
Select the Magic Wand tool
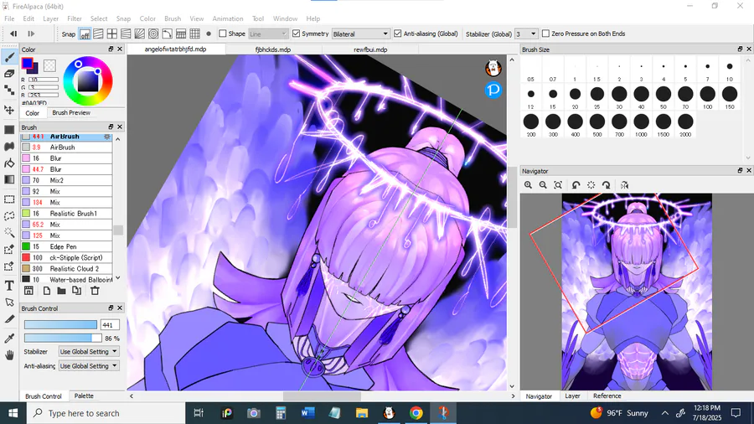tap(9, 232)
